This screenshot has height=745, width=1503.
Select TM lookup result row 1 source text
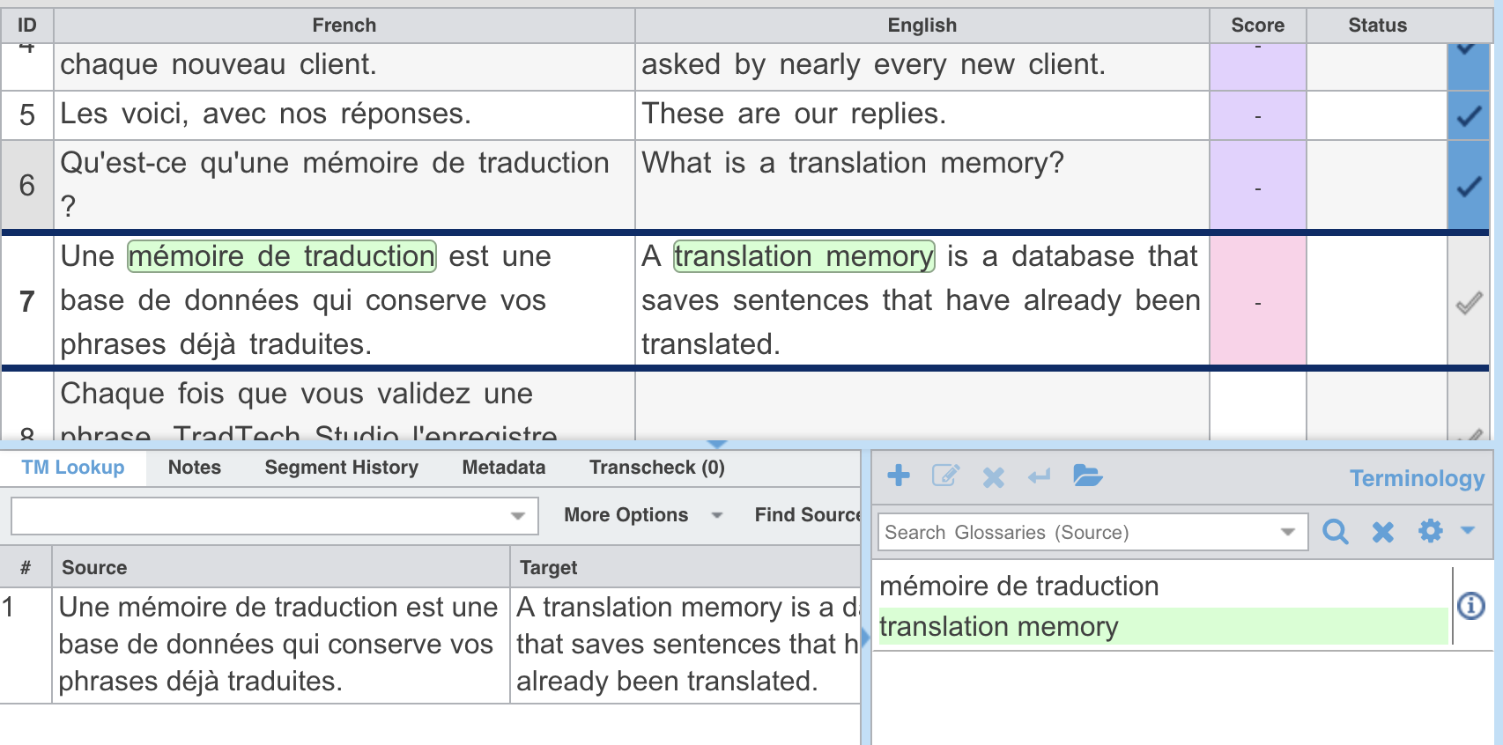coord(280,645)
